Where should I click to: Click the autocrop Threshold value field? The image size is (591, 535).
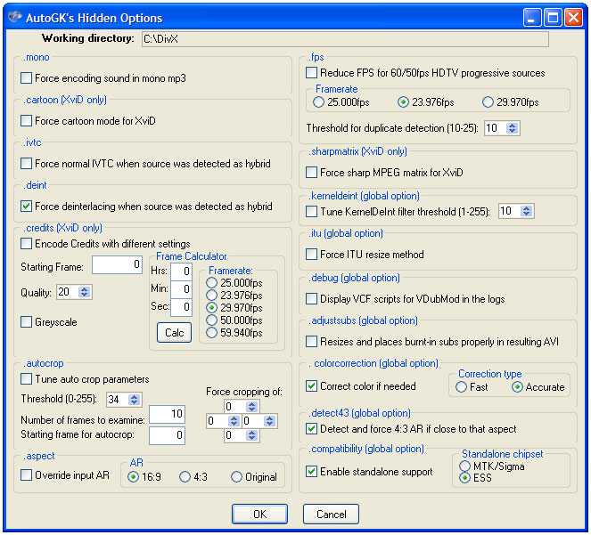[x=118, y=400]
